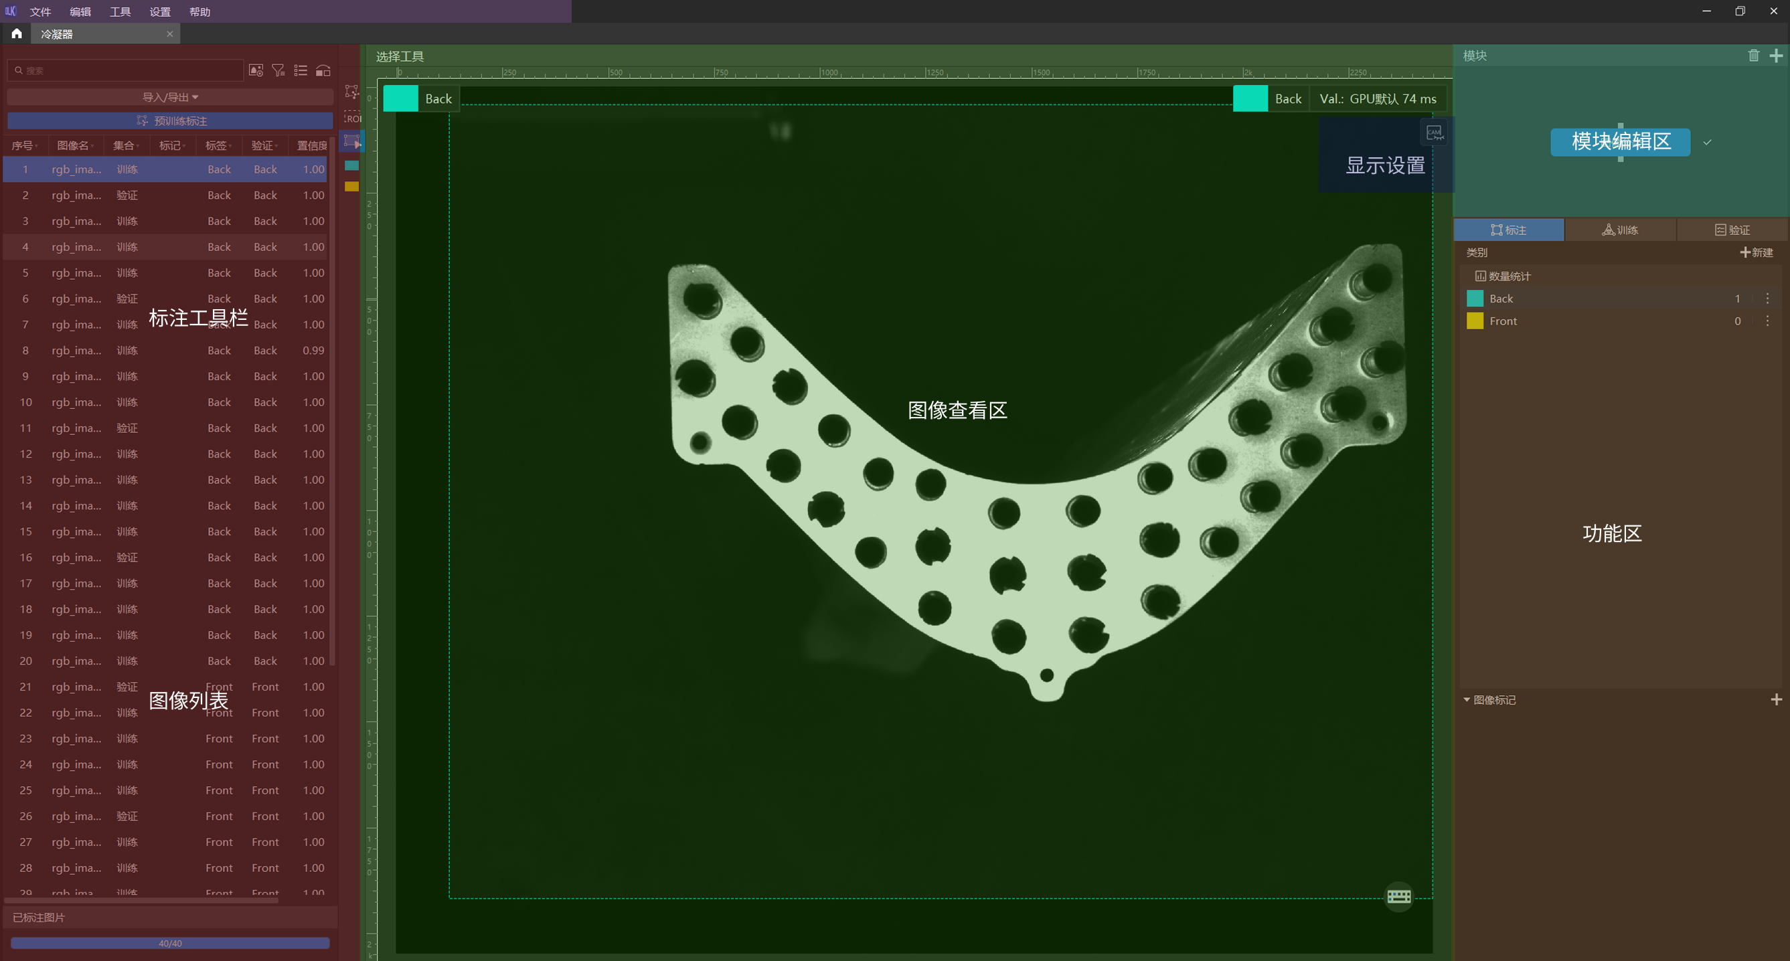The image size is (1790, 961).
Task: Open the 导入/导出 dropdown
Action: click(170, 97)
